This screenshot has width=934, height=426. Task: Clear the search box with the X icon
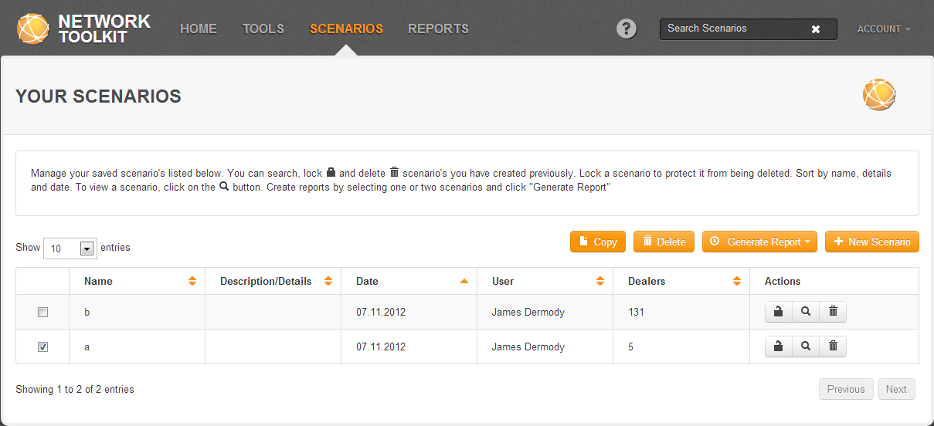(815, 29)
